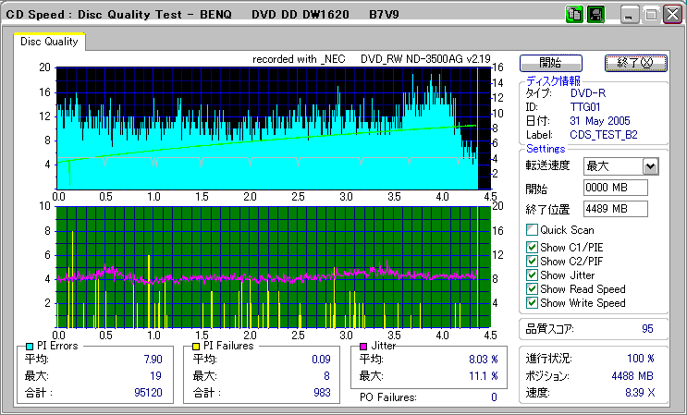
Task: Click the 終了位置 field showing 4489 MB
Action: (x=616, y=209)
